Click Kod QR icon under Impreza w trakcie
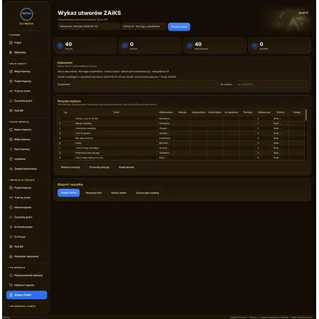319x319 pixels. coord(11,247)
